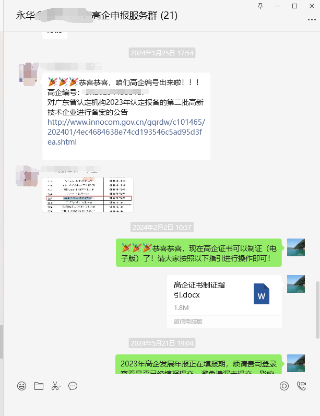Expand screenshot options arrow beside scissors
This screenshot has height=416, width=320.
point(60,387)
